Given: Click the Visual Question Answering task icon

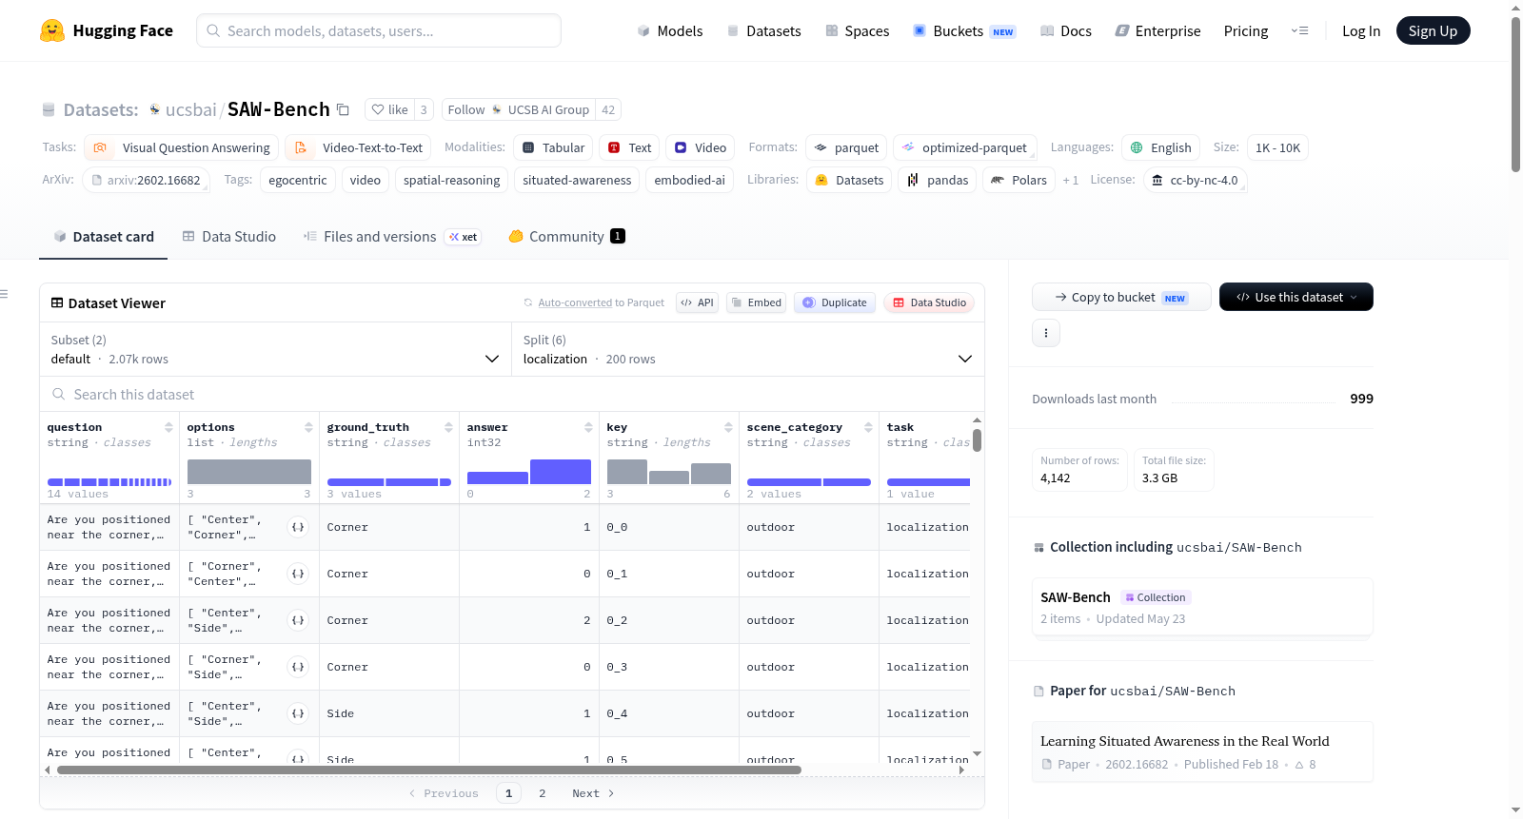Looking at the screenshot, I should [100, 147].
